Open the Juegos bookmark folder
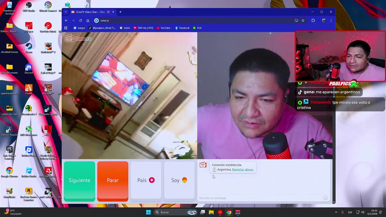The image size is (386, 217). point(79,28)
